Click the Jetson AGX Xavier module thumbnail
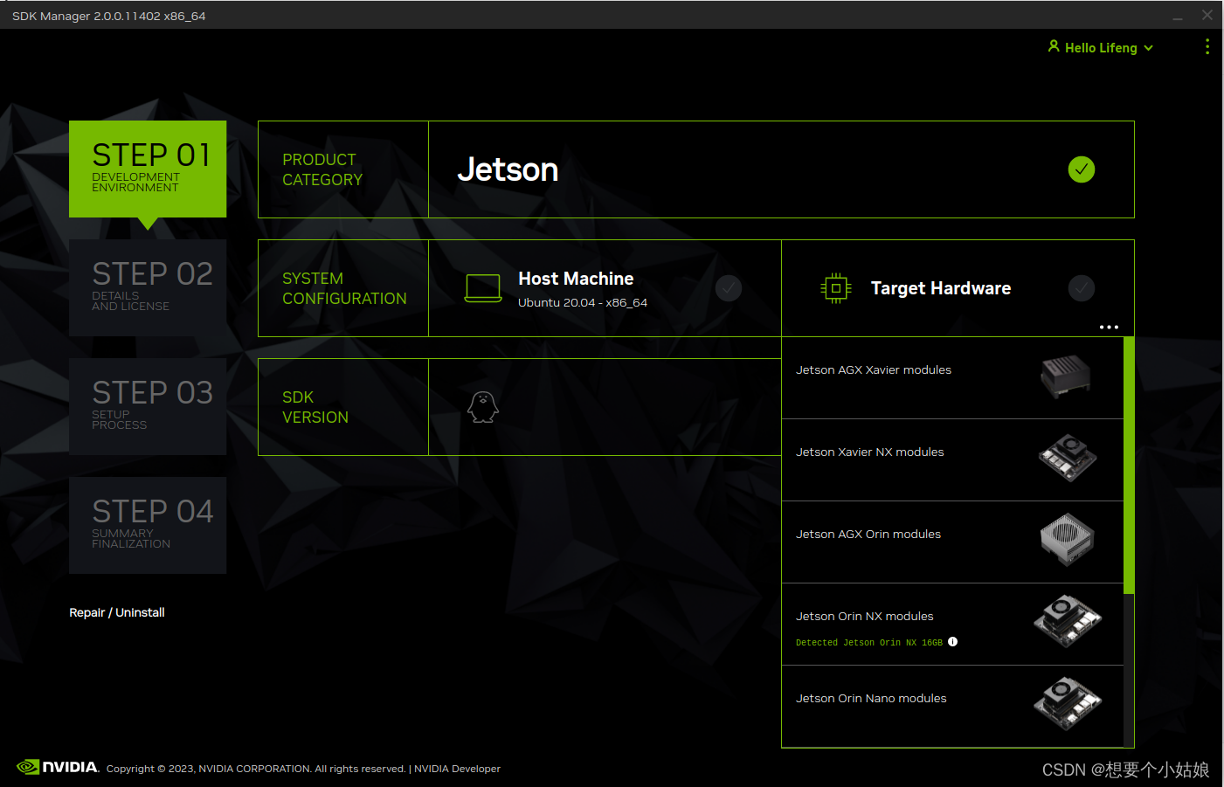This screenshot has height=787, width=1224. (x=1066, y=376)
